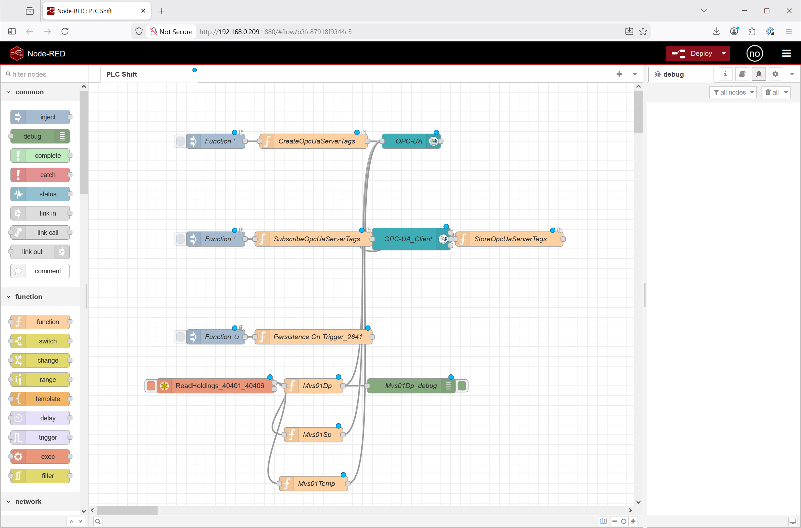
Task: Open the all nodes filter dropdown
Action: [733, 92]
